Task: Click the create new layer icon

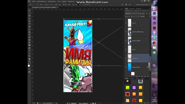Action: pyautogui.click(x=145, y=76)
